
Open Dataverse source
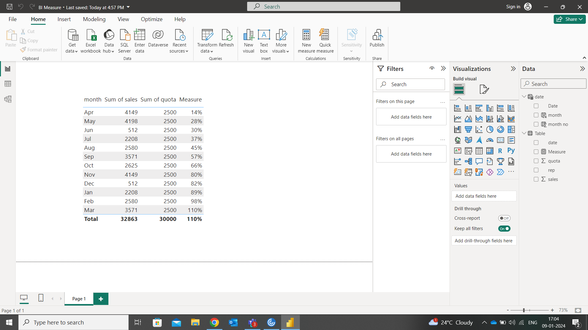click(158, 38)
